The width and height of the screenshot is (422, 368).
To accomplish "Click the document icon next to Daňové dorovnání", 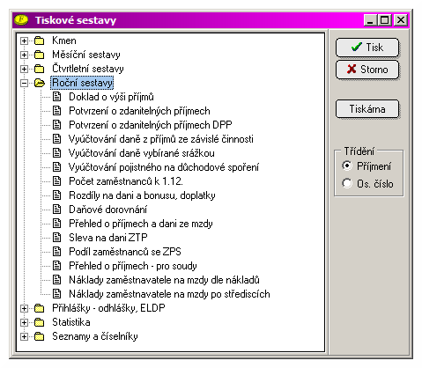I will point(56,210).
